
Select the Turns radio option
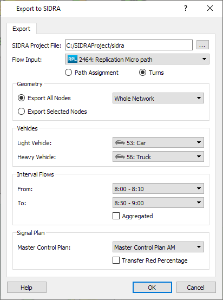click(x=142, y=73)
